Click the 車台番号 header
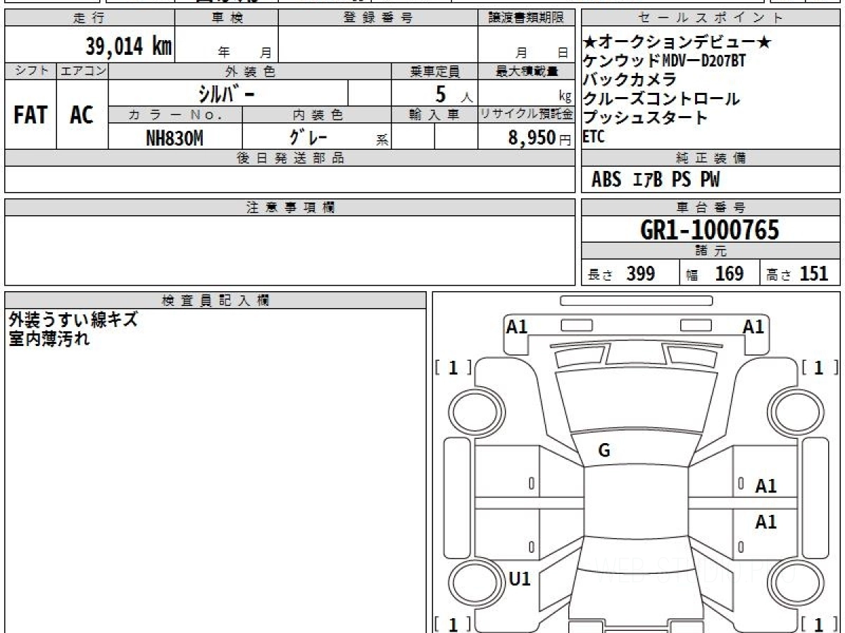This screenshot has height=633, width=845. [x=711, y=207]
